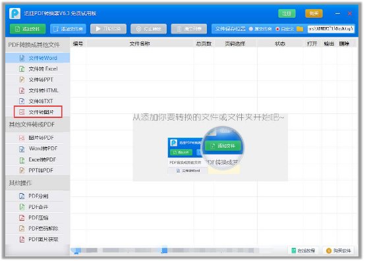
Task: Collapse the PDF转换成其他文件 section header
Action: [38, 45]
